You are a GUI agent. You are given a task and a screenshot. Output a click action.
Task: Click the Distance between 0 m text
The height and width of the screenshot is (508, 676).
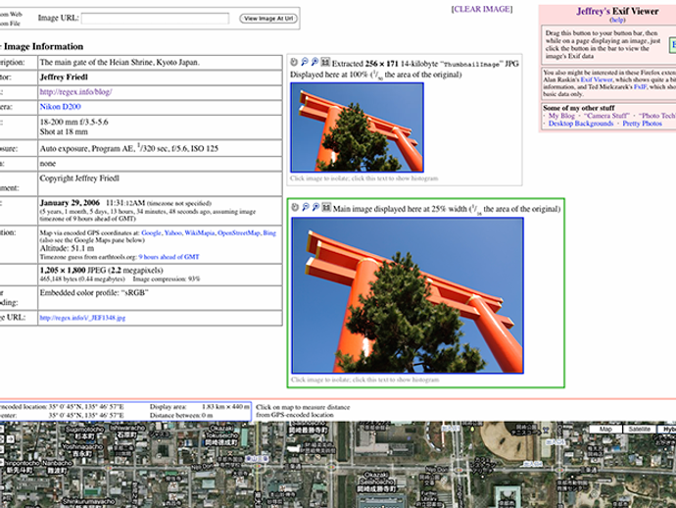181,415
